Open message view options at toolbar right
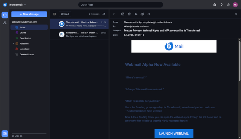 click(236, 14)
